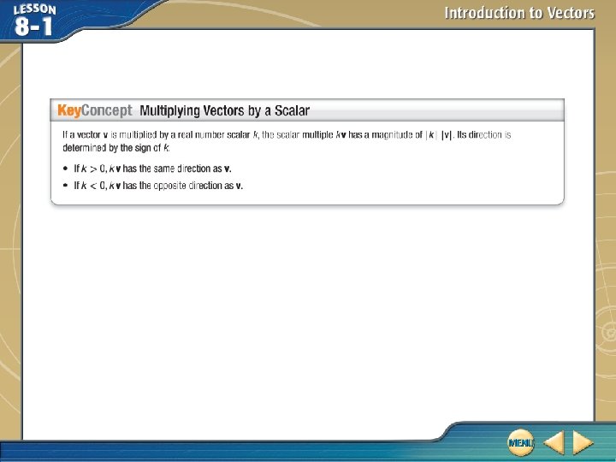Image resolution: width=616 pixels, height=462 pixels.
Task: Click bullet 'If k > 0, kv has the same direction'
Action: tap(152, 169)
